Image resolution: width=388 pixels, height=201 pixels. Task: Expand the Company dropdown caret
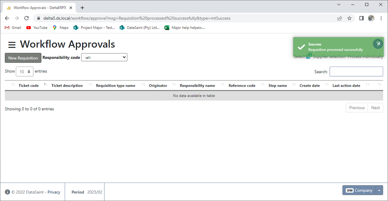(x=379, y=190)
